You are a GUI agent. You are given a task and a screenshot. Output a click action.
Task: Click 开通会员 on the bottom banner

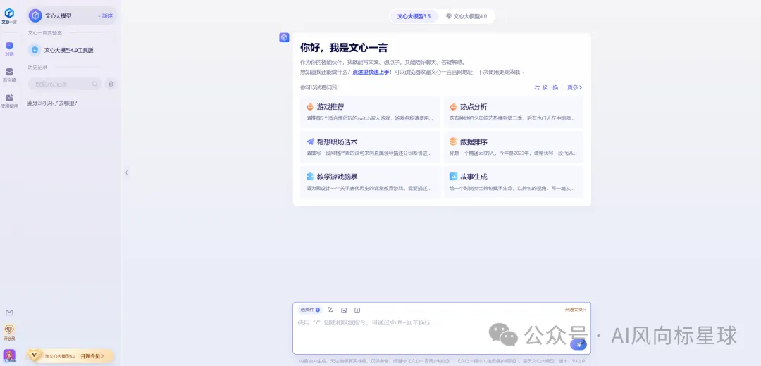[x=92, y=356]
